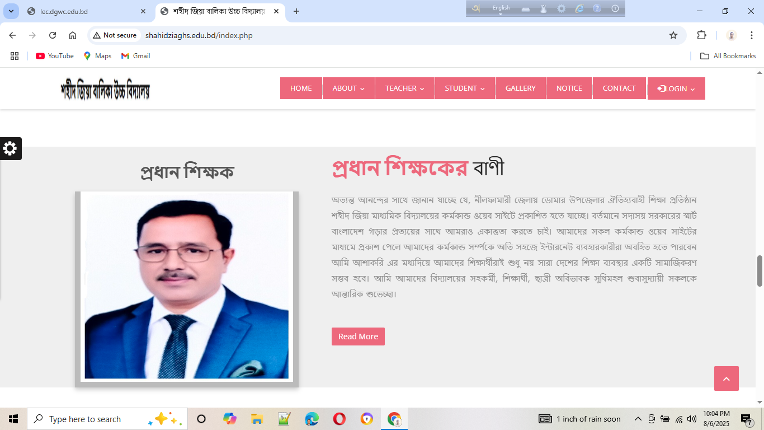Expand the ABOUT dropdown menu
This screenshot has width=764, height=430.
(348, 88)
